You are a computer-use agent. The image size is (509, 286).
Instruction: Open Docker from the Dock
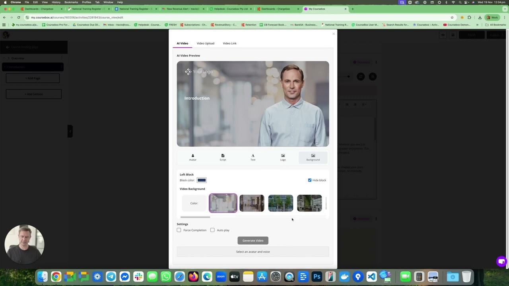click(x=344, y=276)
